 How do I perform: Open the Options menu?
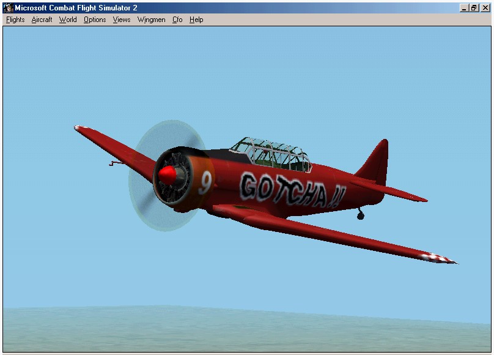[95, 20]
